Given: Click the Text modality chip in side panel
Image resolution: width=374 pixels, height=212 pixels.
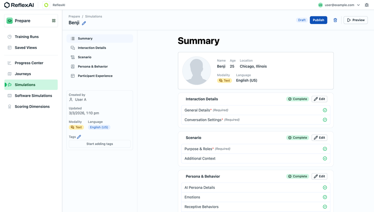Looking at the screenshot, I should 76,128.
